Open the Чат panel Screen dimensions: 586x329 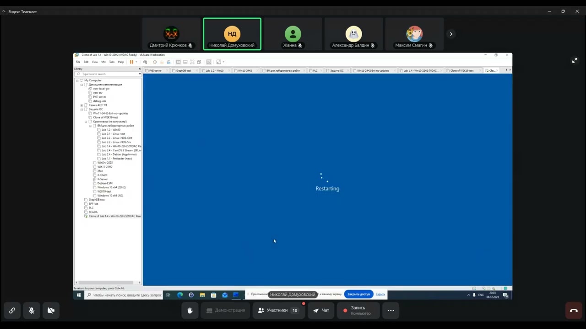321,310
